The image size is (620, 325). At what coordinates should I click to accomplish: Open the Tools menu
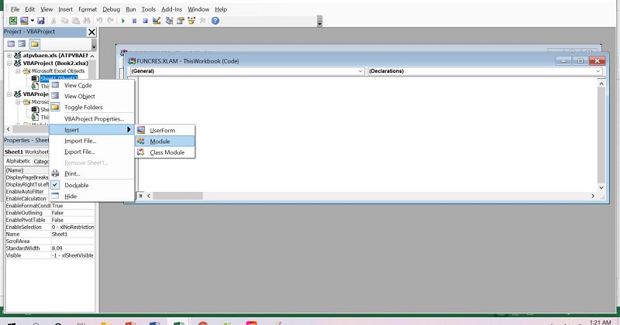(149, 9)
